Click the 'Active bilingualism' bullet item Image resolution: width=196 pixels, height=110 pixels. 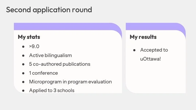point(51,55)
